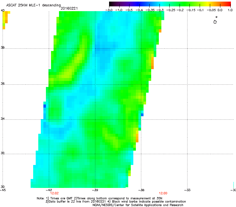The height and width of the screenshot is (207, 236).
Task: Click the -3.0 color scale label
Action: 109,10
